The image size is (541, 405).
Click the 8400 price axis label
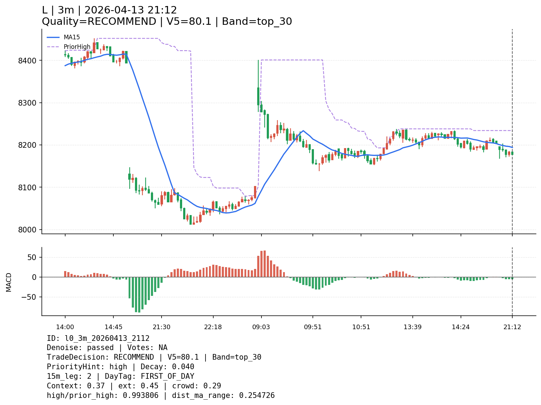pyautogui.click(x=27, y=61)
